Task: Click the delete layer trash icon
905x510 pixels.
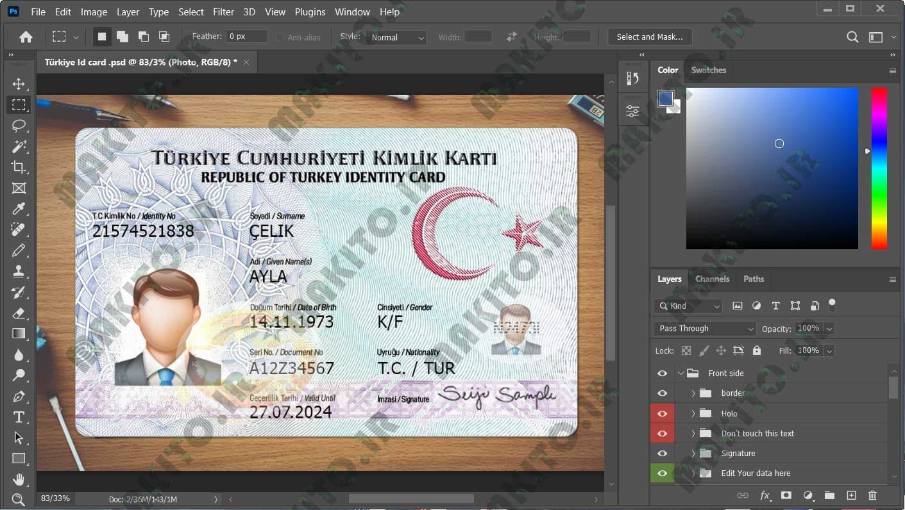Action: coord(872,495)
